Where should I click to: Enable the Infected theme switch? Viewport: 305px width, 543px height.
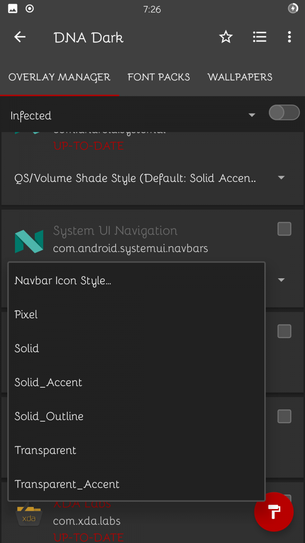(x=284, y=113)
